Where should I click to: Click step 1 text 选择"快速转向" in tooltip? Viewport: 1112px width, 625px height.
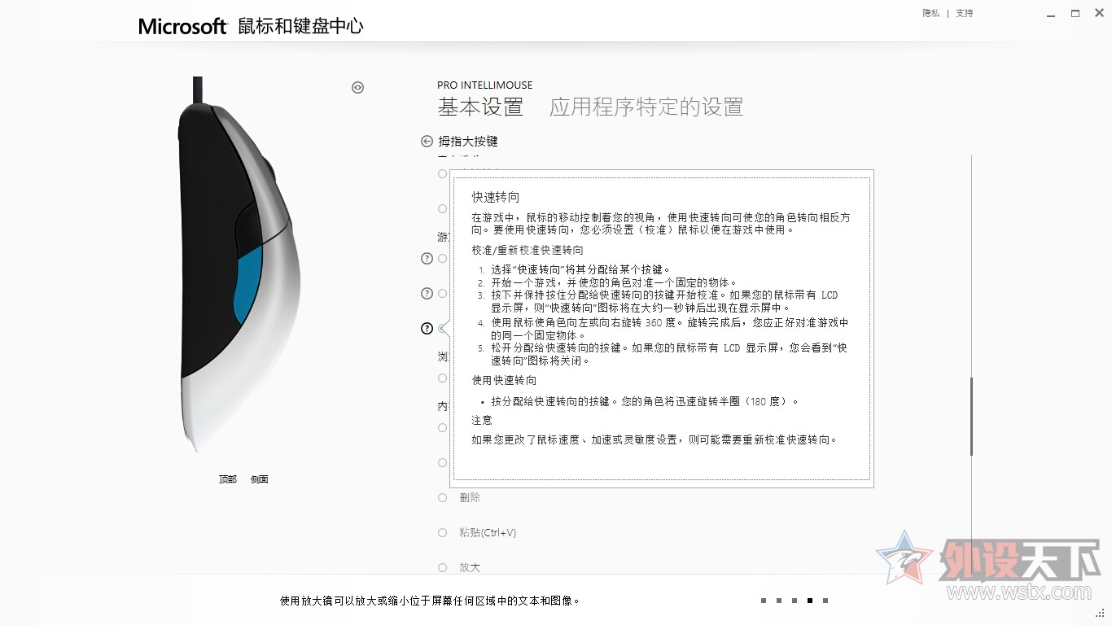[x=580, y=269]
